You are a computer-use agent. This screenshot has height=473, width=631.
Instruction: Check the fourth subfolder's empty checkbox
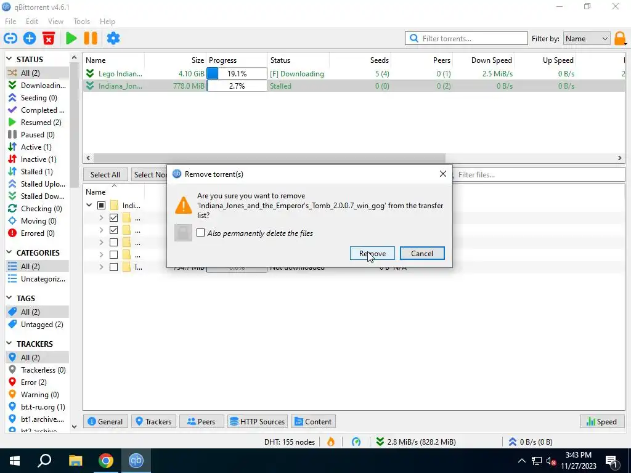click(114, 254)
